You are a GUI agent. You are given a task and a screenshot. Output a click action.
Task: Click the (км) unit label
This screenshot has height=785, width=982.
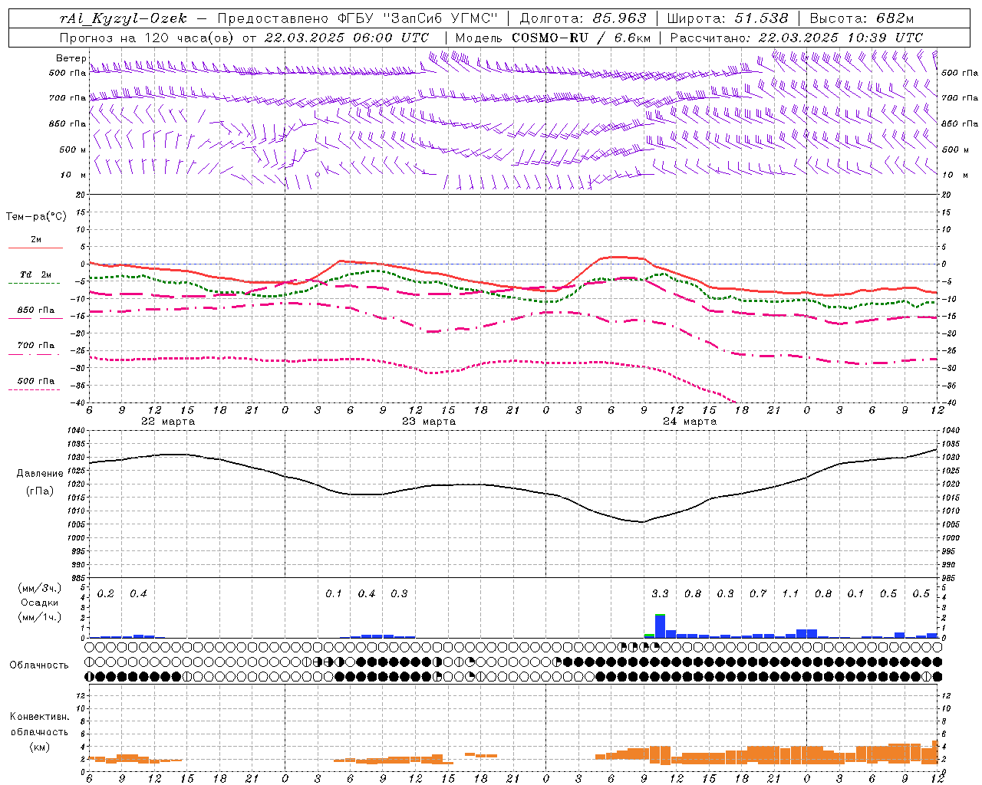click(x=40, y=746)
